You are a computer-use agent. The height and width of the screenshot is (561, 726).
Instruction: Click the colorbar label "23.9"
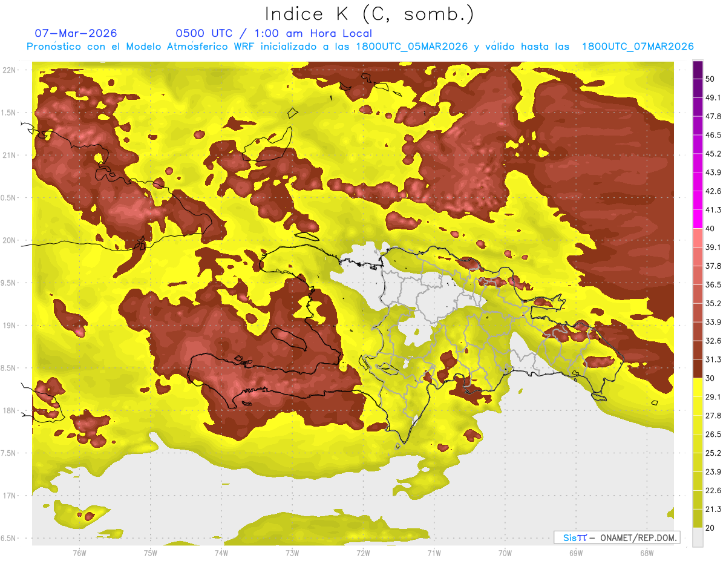pos(713,471)
